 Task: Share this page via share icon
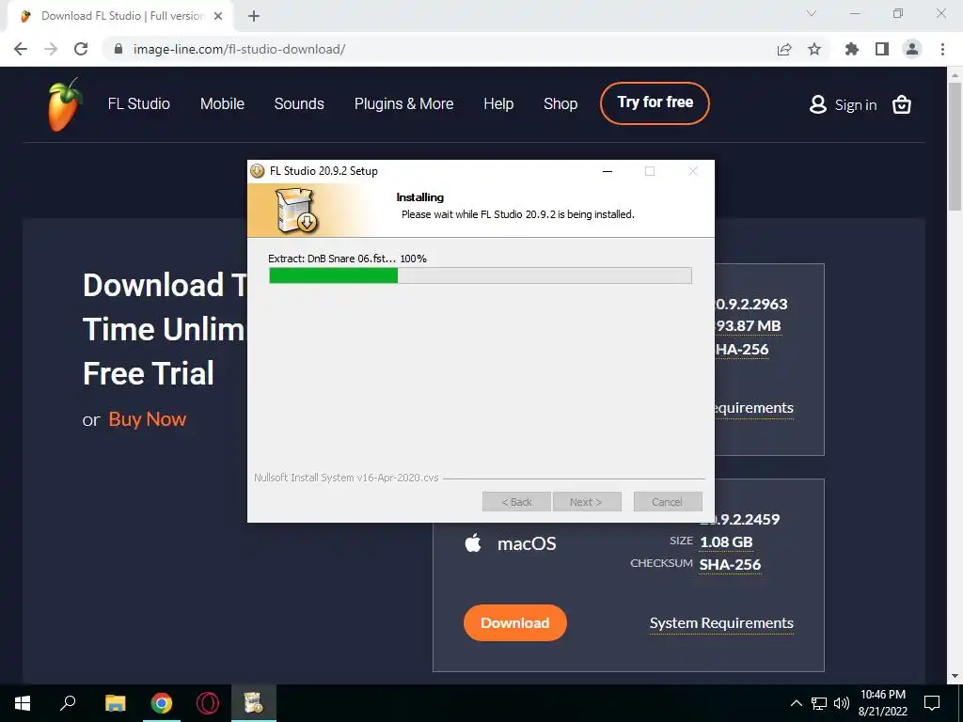[784, 49]
